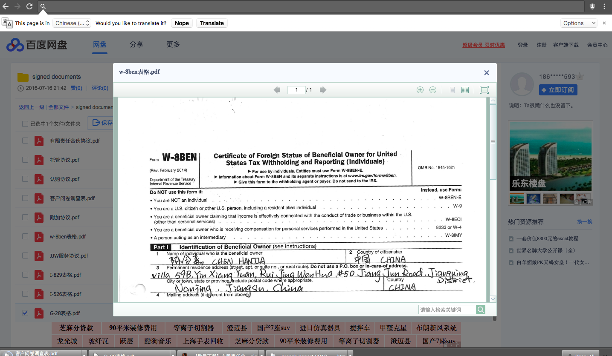Screen dimensions: 612x356
Task: Switch PDF to two-page view
Action: coord(465,90)
